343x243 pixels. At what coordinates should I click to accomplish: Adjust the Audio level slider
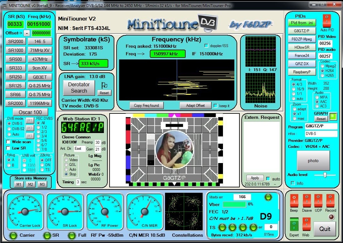(x=325, y=175)
